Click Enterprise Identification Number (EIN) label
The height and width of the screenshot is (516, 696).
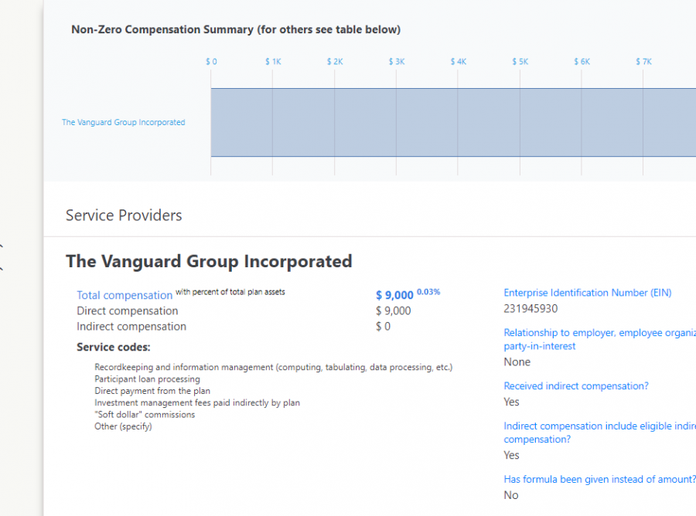tap(588, 293)
